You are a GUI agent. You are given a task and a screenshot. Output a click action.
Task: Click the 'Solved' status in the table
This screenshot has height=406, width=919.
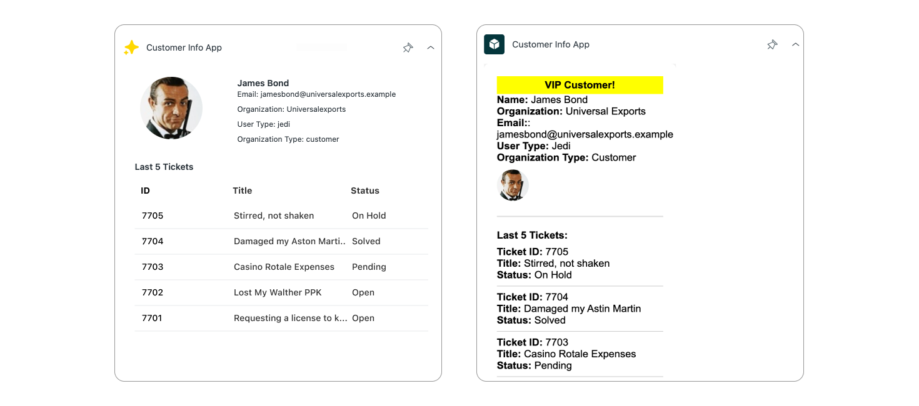point(366,241)
